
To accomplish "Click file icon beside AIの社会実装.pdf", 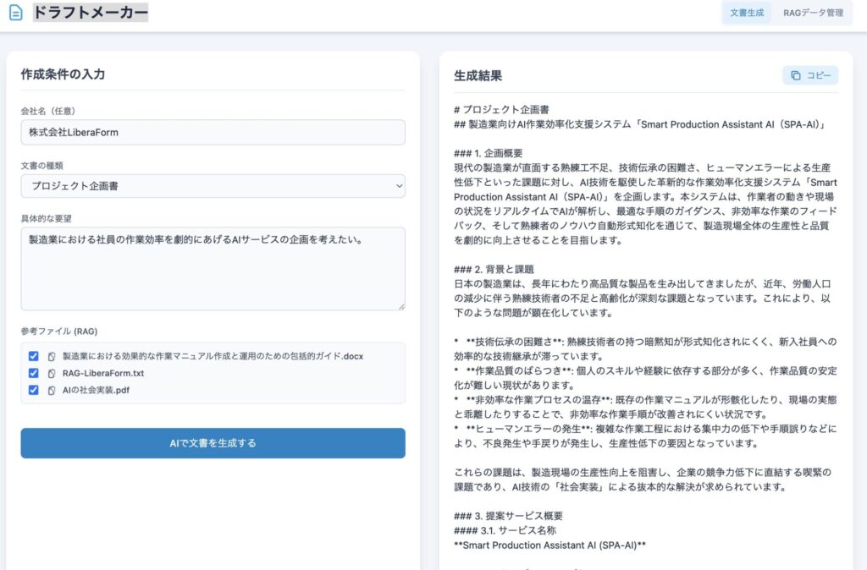I will [x=52, y=391].
